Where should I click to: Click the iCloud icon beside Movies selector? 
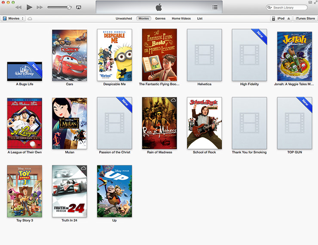click(x=30, y=18)
